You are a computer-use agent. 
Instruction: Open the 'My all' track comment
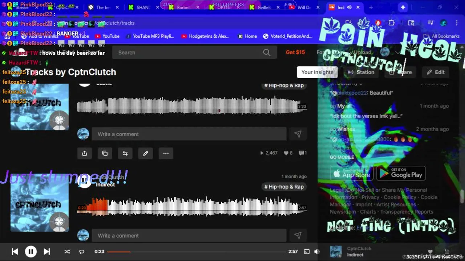(x=344, y=106)
